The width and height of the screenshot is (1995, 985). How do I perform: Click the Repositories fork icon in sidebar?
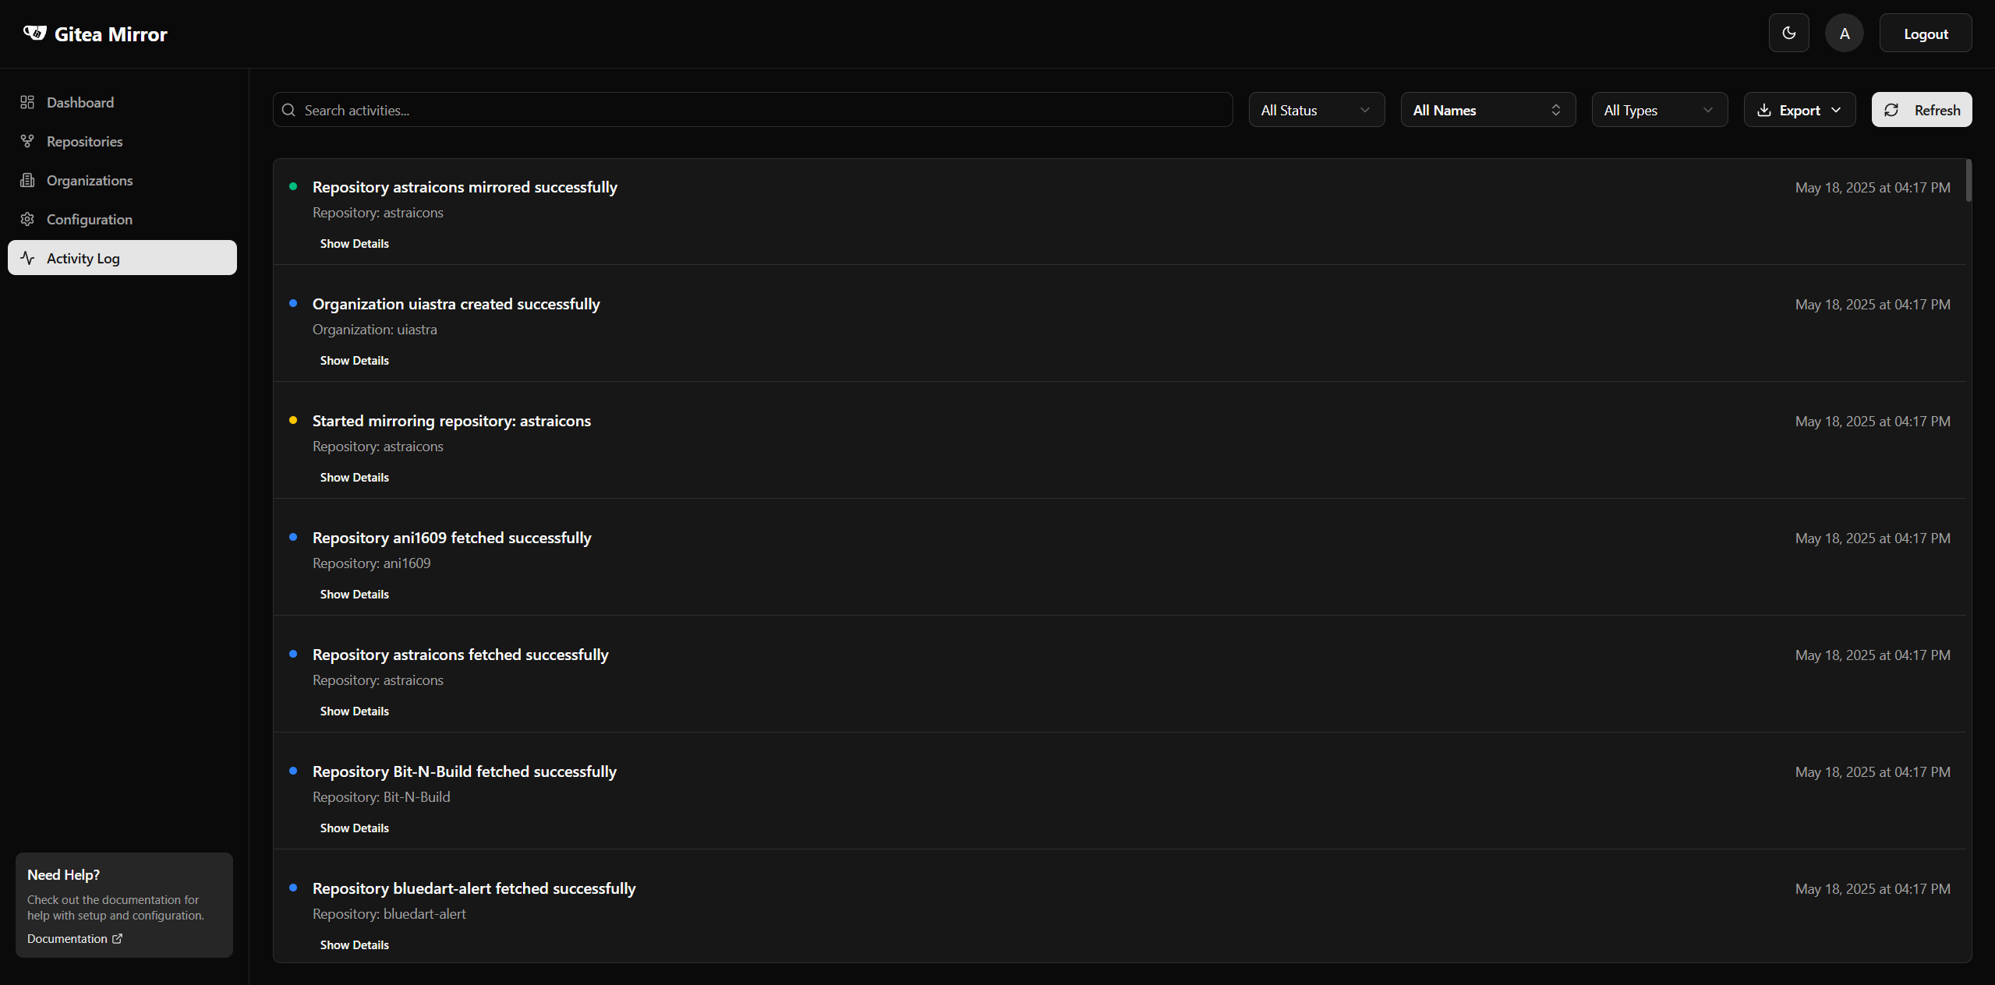click(x=27, y=141)
